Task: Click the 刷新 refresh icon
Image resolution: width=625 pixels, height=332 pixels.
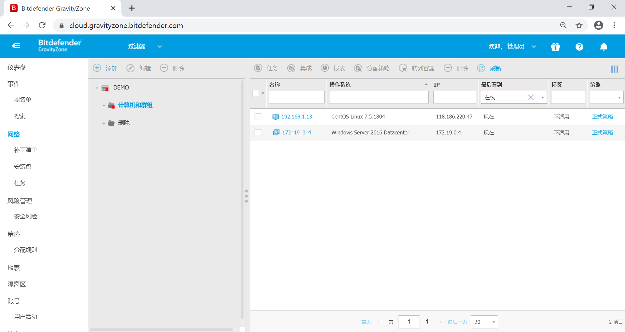Action: pos(481,68)
